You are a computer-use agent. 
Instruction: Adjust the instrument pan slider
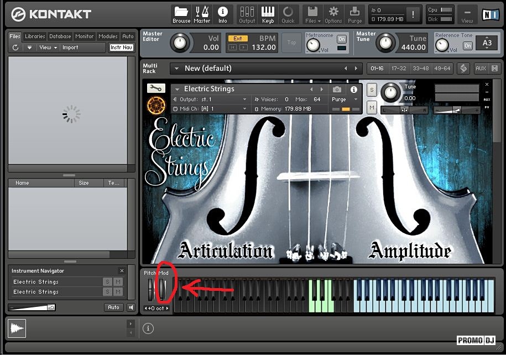pos(404,110)
